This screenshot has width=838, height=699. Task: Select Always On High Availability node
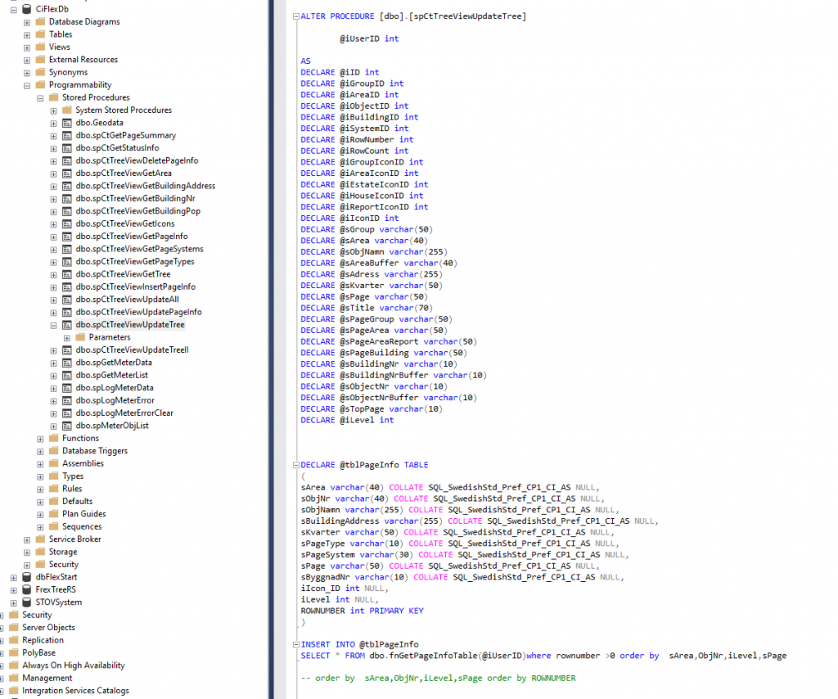tap(73, 665)
